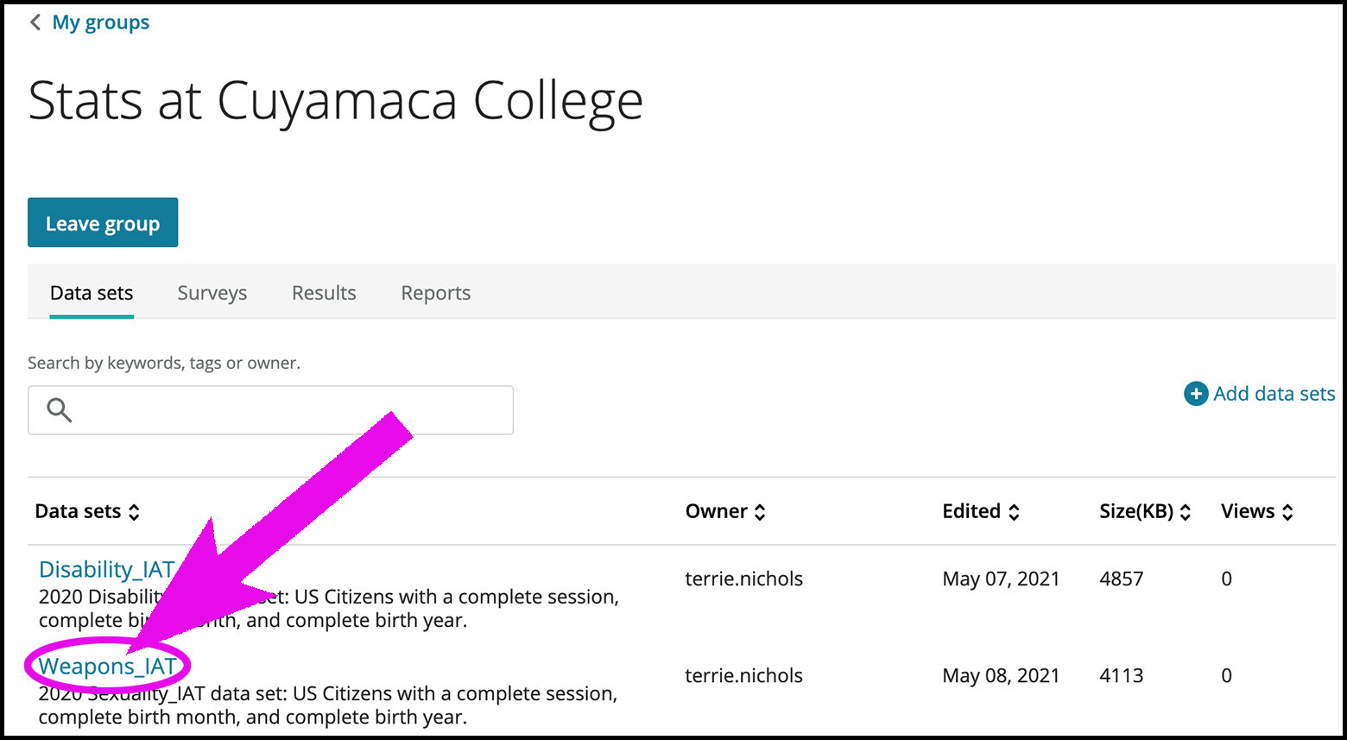1347x740 pixels.
Task: Sort by Size(KB) column arrows
Action: (x=1186, y=512)
